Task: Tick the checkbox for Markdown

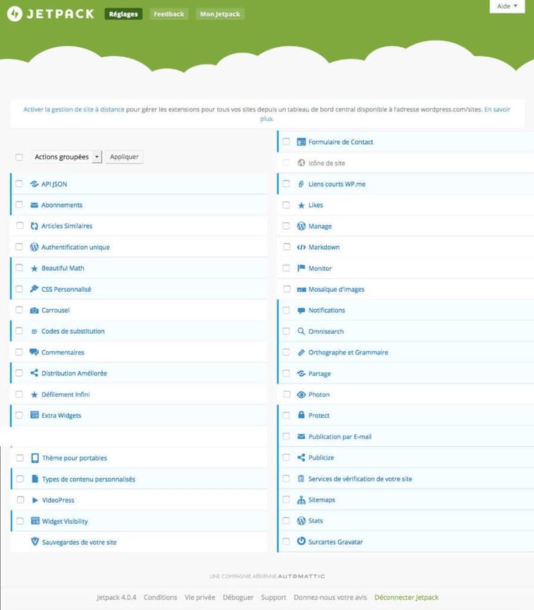Action: tap(286, 247)
